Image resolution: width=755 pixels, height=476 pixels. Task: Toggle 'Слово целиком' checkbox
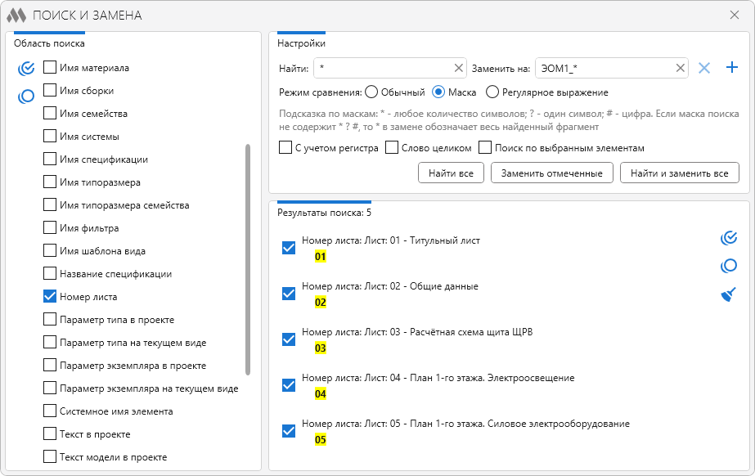pos(392,148)
